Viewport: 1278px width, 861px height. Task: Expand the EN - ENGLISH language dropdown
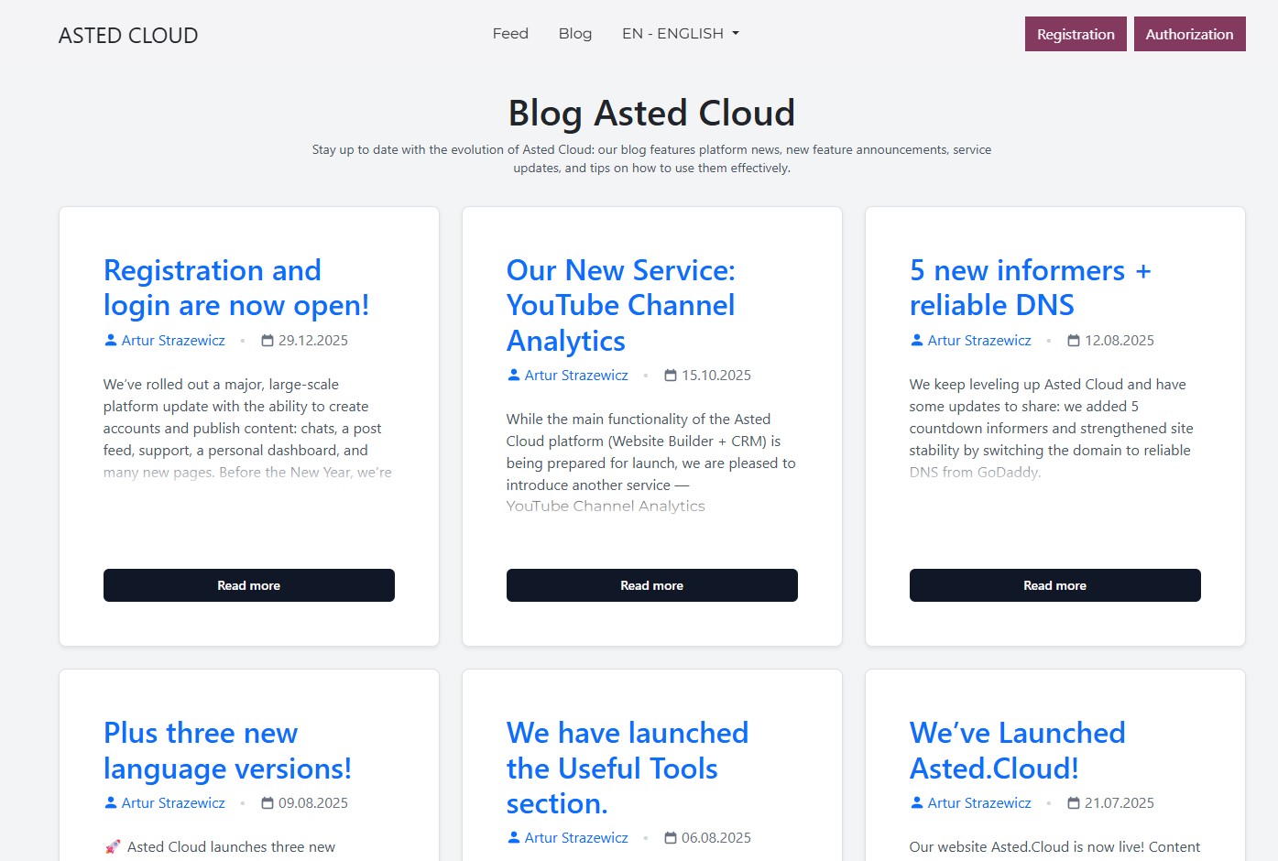pyautogui.click(x=680, y=34)
